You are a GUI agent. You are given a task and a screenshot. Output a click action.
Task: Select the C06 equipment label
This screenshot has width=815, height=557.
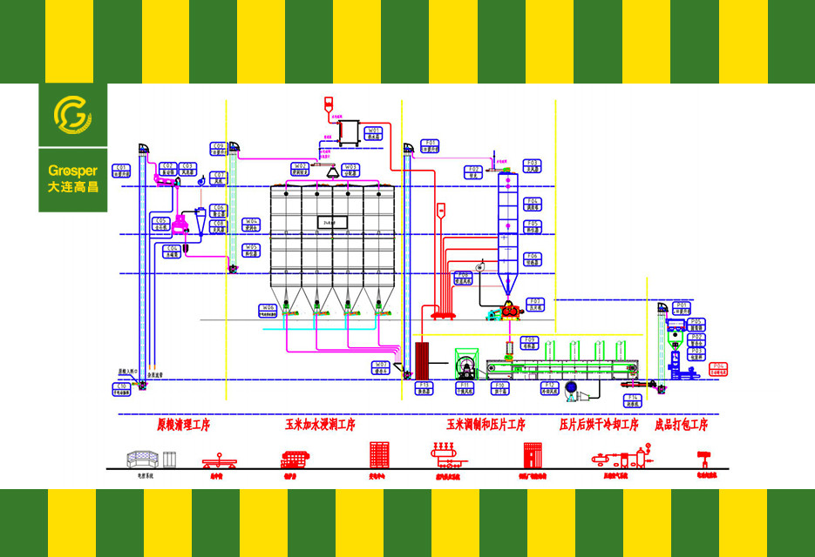click(x=218, y=211)
